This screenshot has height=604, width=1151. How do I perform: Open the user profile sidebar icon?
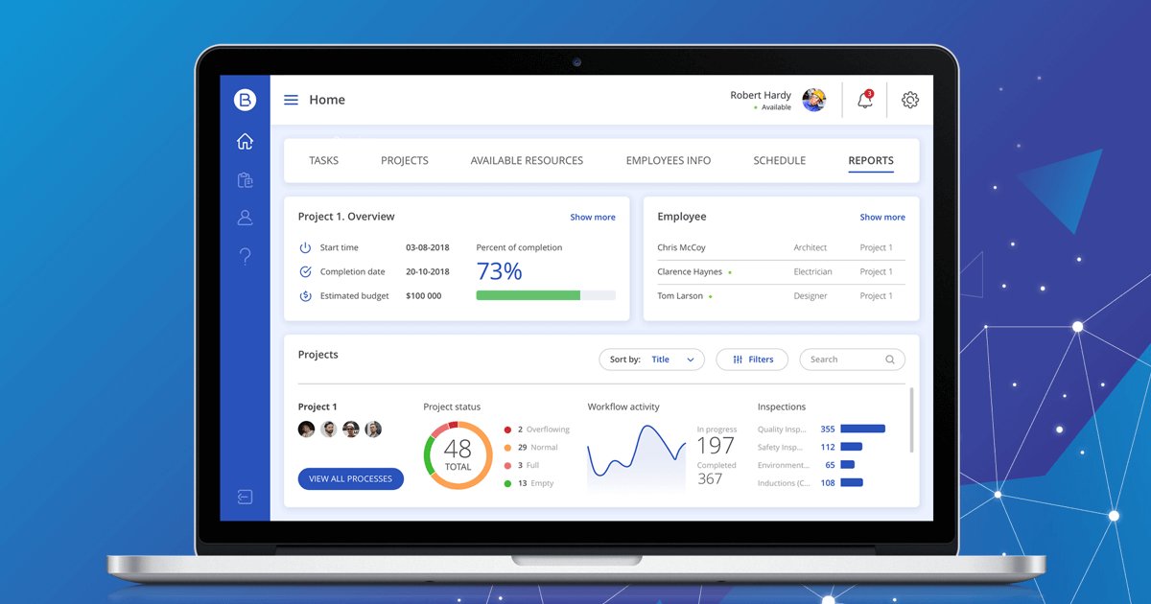tap(245, 218)
